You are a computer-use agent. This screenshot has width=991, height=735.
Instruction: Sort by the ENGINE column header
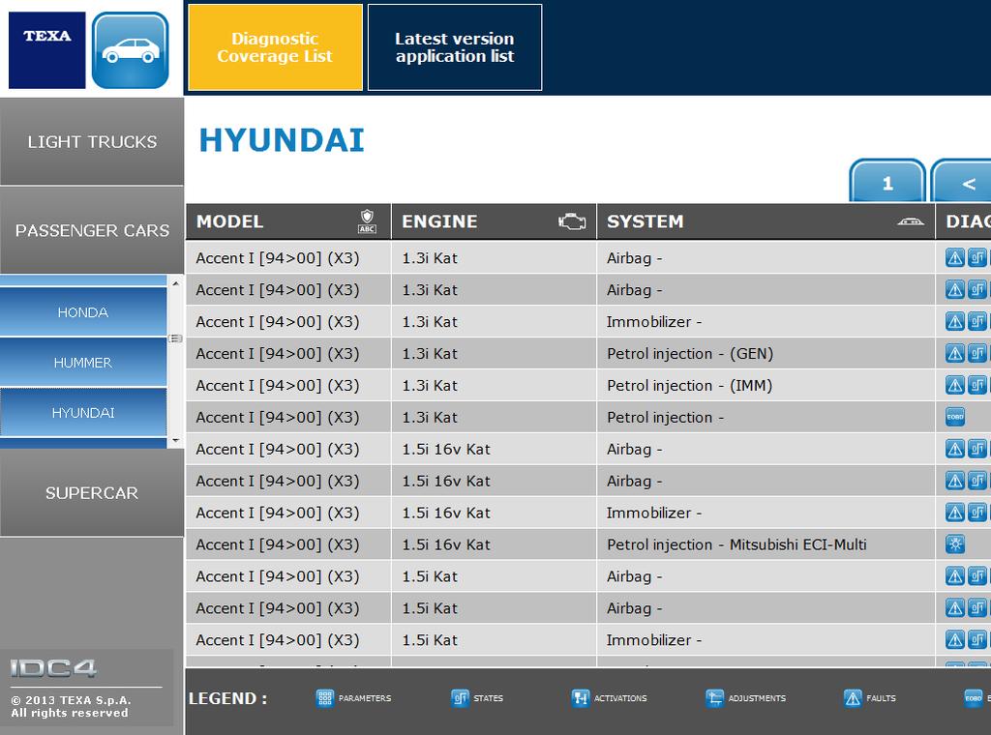tap(494, 221)
